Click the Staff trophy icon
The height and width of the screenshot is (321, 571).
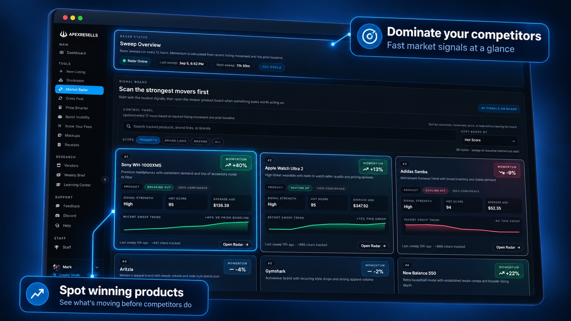point(57,247)
